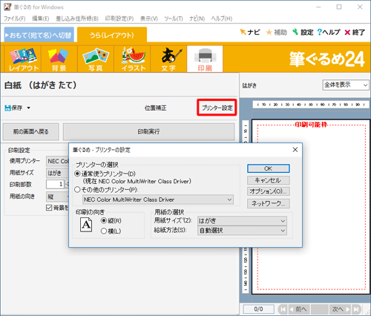This screenshot has width=371, height=316.
Task: Open the 用紙の向き 縦 dropdown
Action: tap(57, 197)
